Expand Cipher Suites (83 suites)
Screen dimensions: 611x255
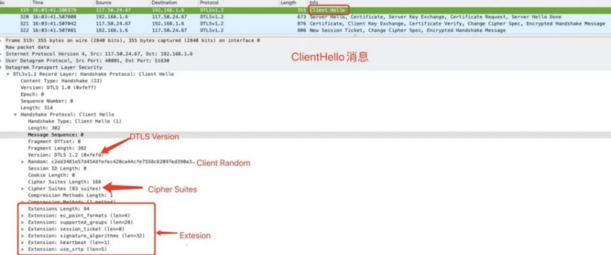tap(23, 188)
